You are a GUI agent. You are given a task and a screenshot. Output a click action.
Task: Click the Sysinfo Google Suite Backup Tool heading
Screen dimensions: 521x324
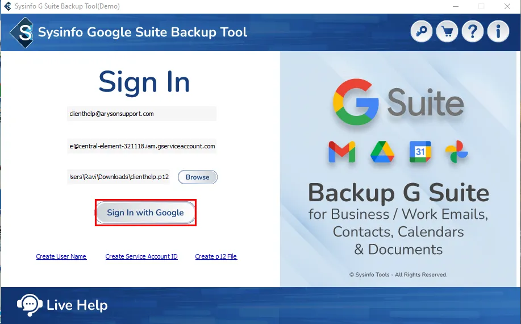click(143, 32)
